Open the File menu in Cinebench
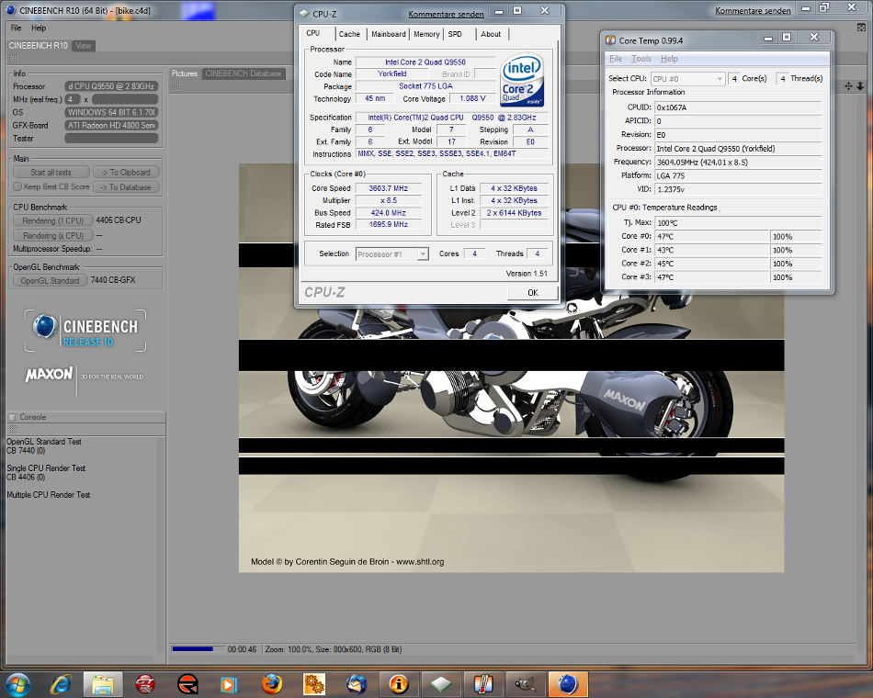The height and width of the screenshot is (698, 873). pyautogui.click(x=17, y=28)
